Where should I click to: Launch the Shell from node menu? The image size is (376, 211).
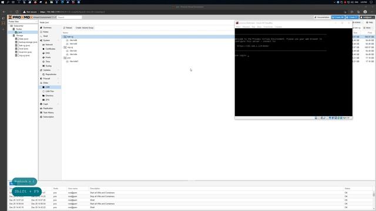45,36
